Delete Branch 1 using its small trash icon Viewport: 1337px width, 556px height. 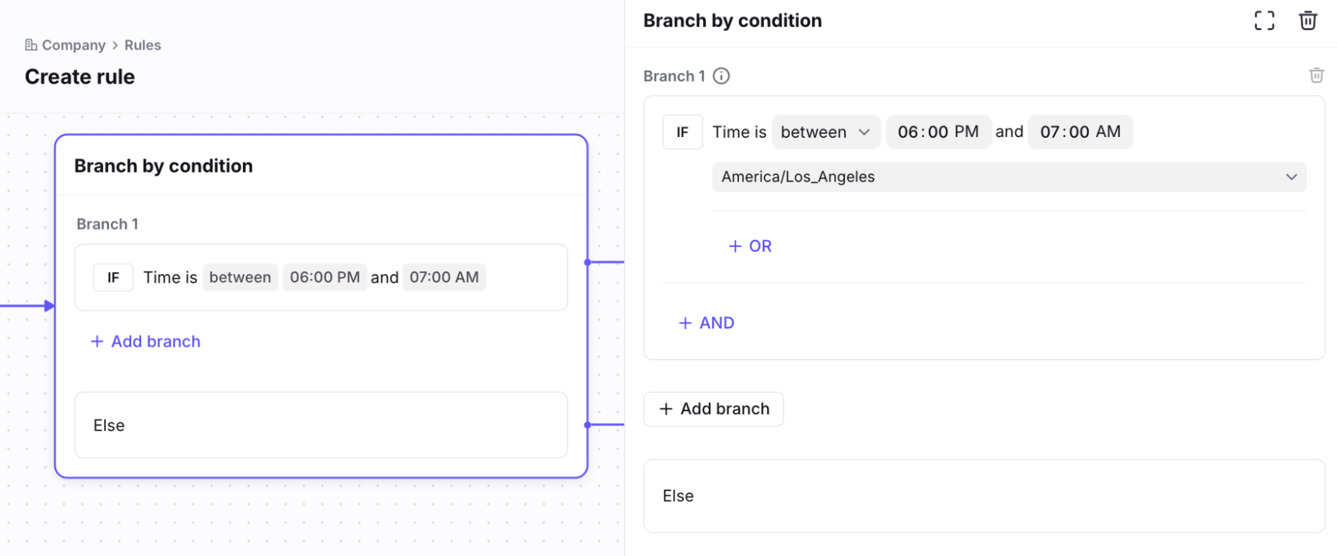(x=1316, y=76)
